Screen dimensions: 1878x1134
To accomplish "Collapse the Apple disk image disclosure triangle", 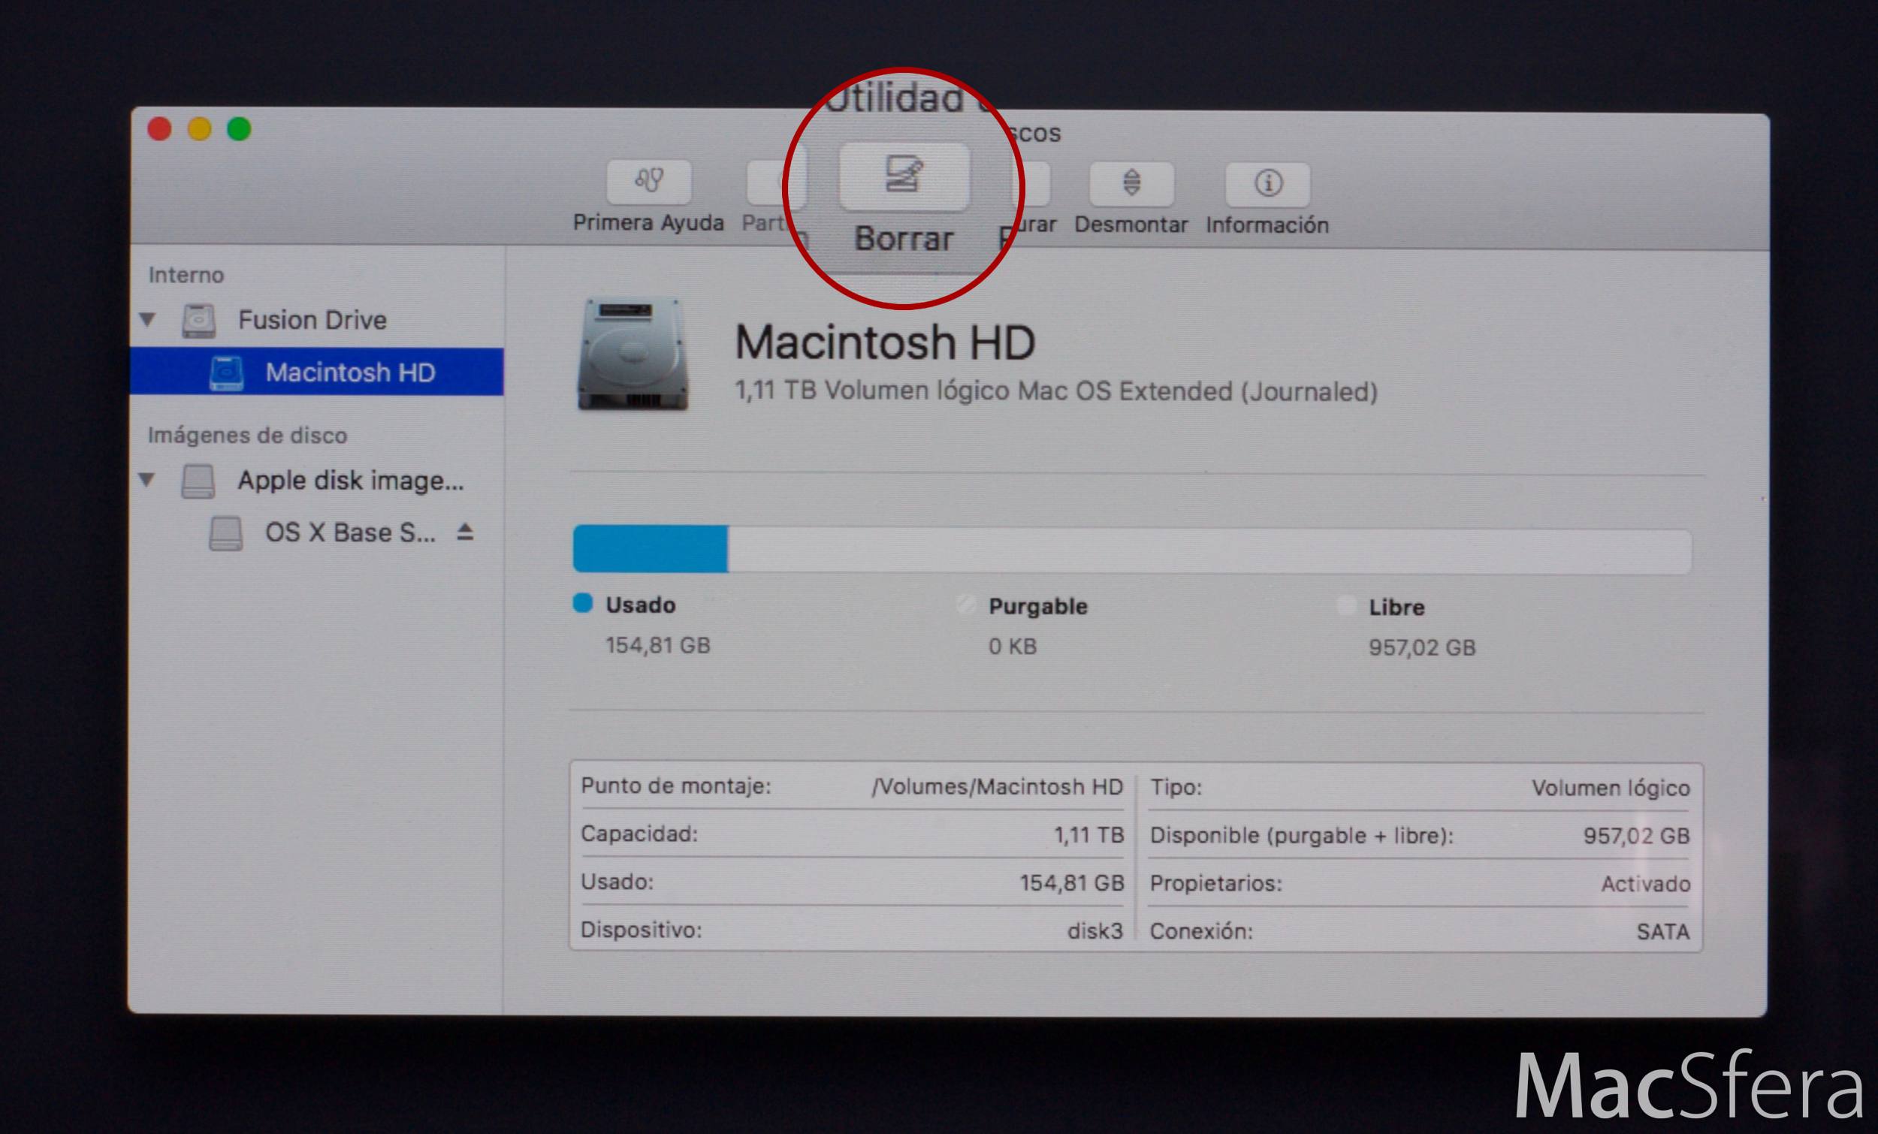I will pyautogui.click(x=147, y=479).
